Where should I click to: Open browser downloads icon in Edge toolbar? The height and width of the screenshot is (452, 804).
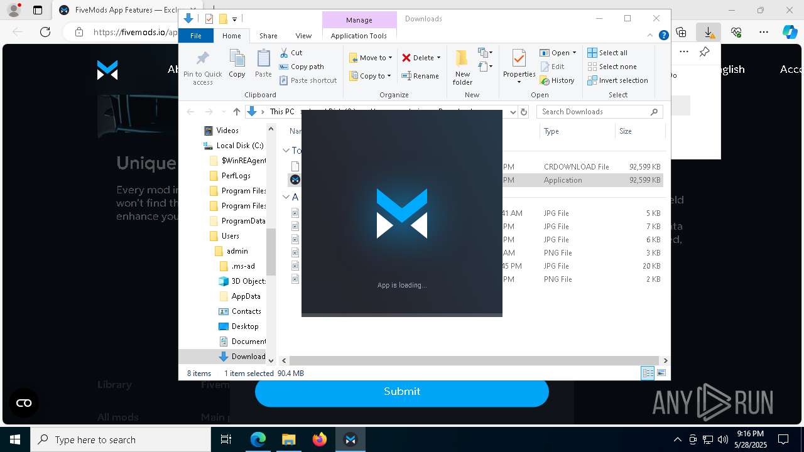tap(708, 32)
